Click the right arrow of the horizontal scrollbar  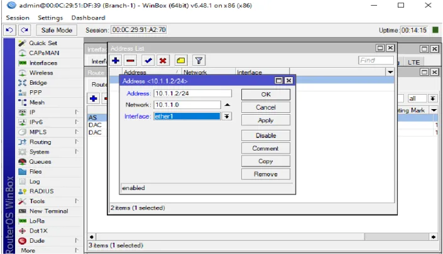[x=434, y=237]
